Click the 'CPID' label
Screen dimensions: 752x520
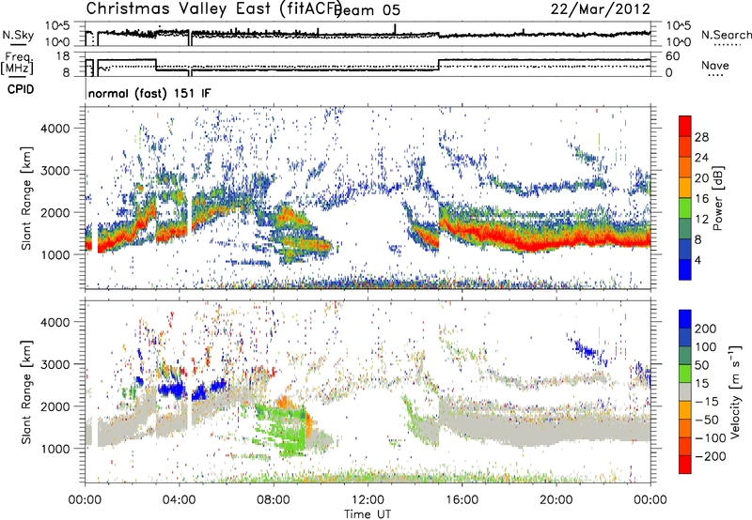[21, 89]
